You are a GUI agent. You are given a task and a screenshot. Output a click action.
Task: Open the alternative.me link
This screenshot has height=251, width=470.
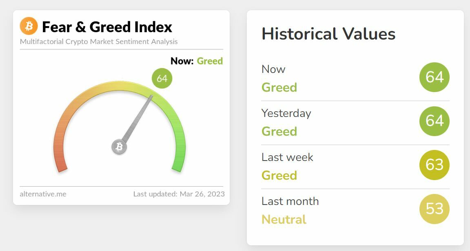(x=43, y=194)
